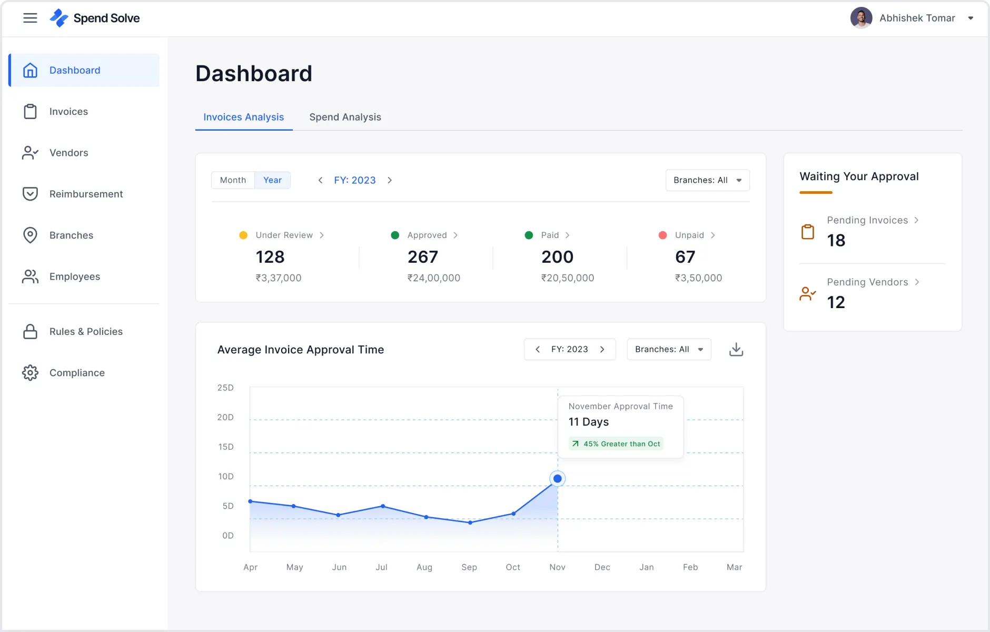This screenshot has height=632, width=990.
Task: Select the Year toggle
Action: pos(272,180)
